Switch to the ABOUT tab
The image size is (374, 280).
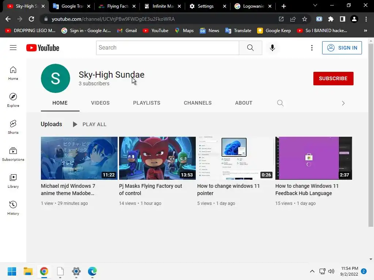tap(244, 103)
